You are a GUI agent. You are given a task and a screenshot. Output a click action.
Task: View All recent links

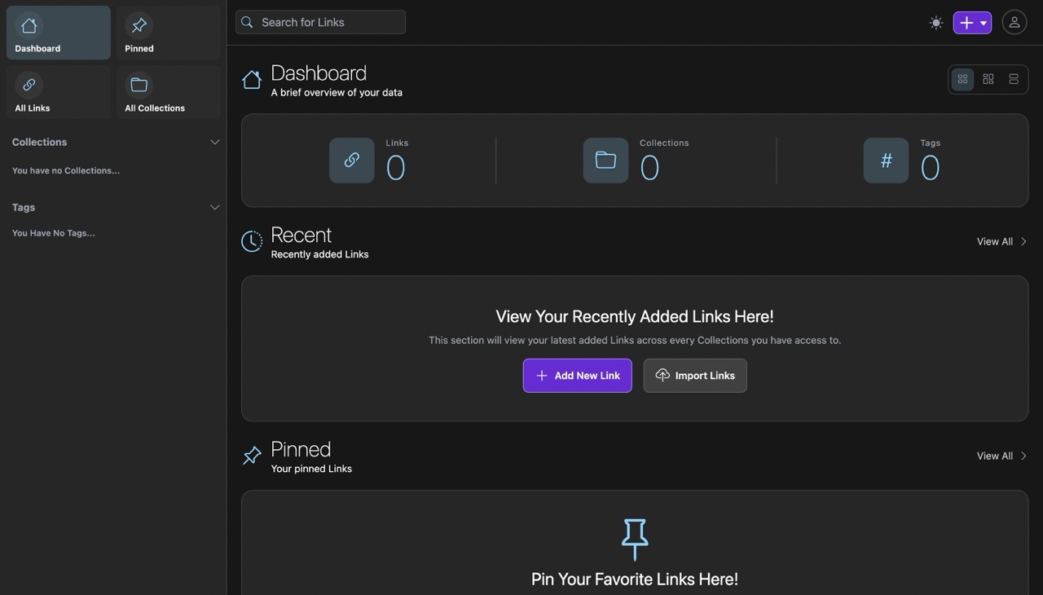(1001, 241)
